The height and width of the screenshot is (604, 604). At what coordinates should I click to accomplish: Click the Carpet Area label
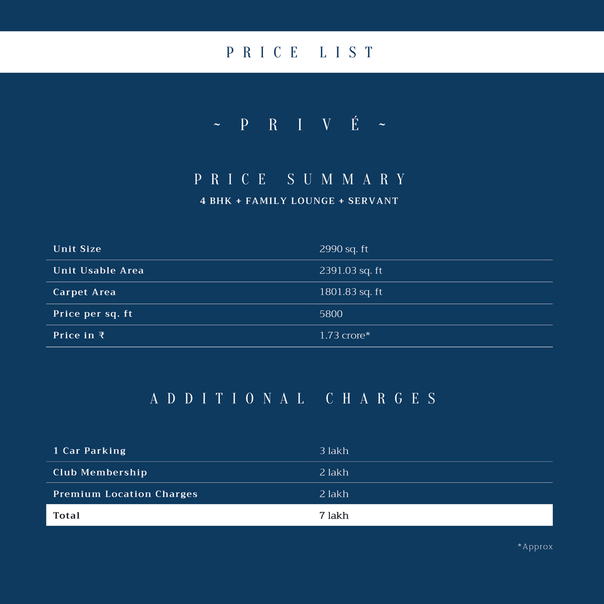(84, 292)
